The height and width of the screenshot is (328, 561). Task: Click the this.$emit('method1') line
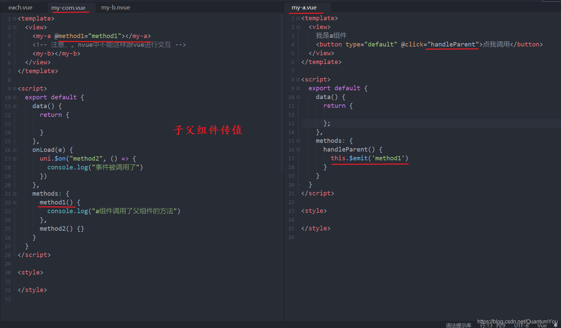click(x=370, y=158)
